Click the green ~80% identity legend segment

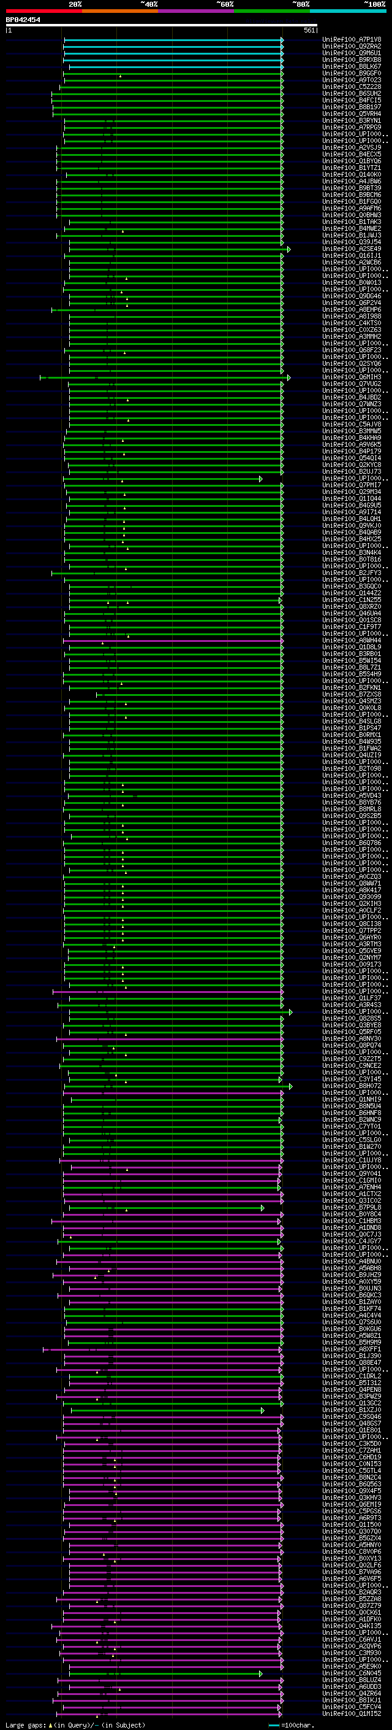(x=271, y=12)
